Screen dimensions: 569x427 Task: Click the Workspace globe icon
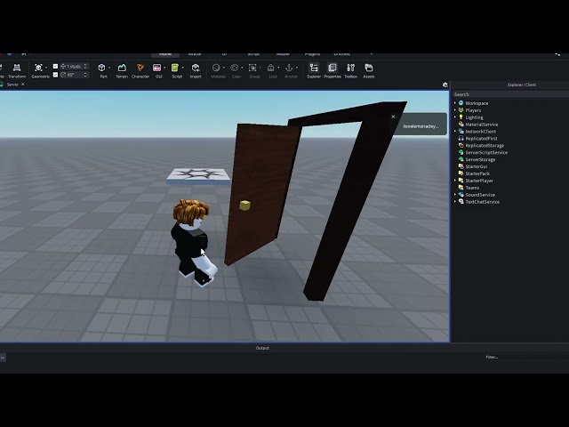coord(461,103)
